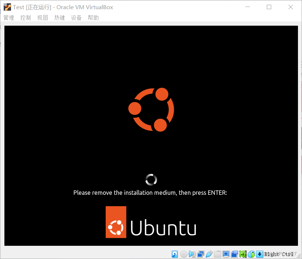Maximize the VirtualBox window
This screenshot has height=259, width=302.
(x=269, y=7)
